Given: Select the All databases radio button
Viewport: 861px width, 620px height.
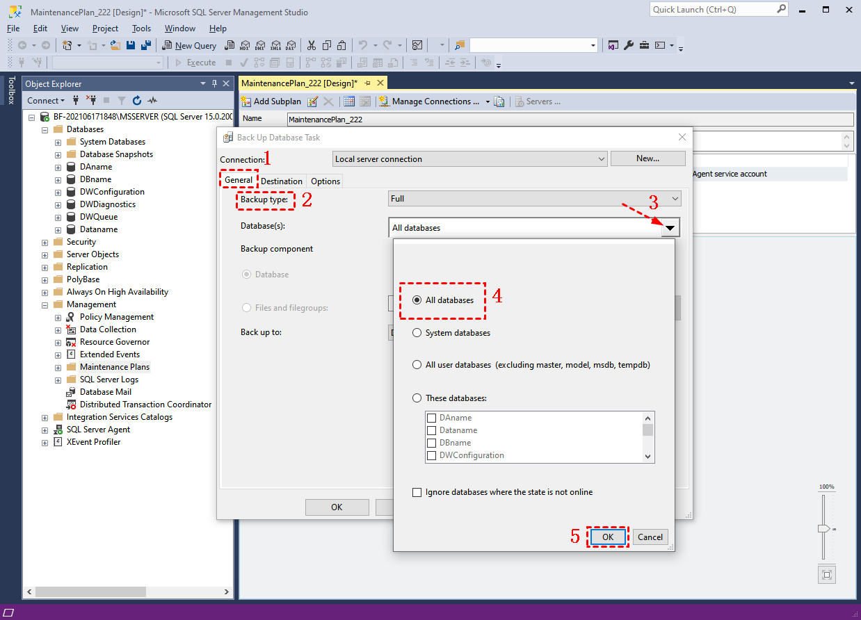Looking at the screenshot, I should tap(417, 300).
